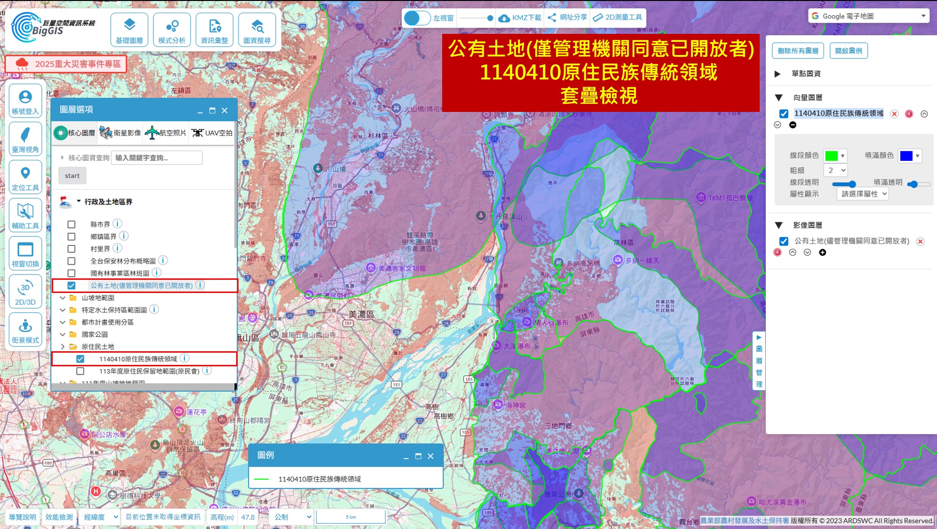Image resolution: width=937 pixels, height=529 pixels.
Task: Open the 2D測量工具 measurement tool
Action: click(x=618, y=17)
